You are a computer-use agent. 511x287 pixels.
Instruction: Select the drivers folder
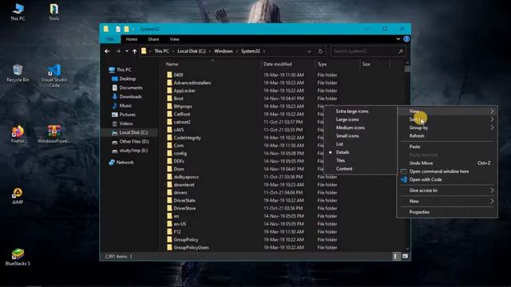tap(180, 193)
